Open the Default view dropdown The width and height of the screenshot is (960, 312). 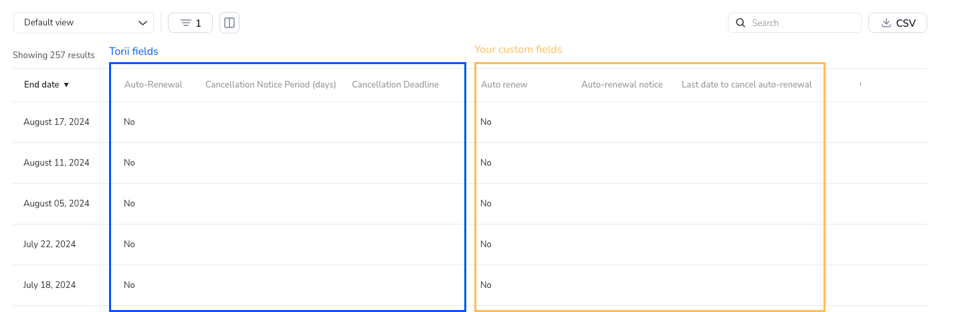[x=84, y=23]
